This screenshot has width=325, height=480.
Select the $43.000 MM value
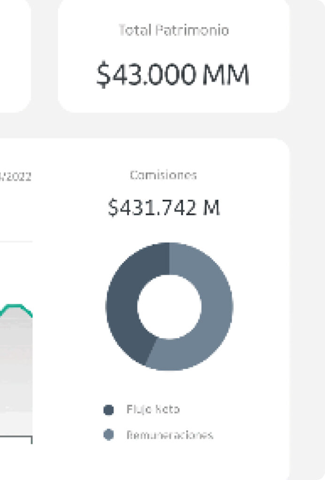pos(173,75)
